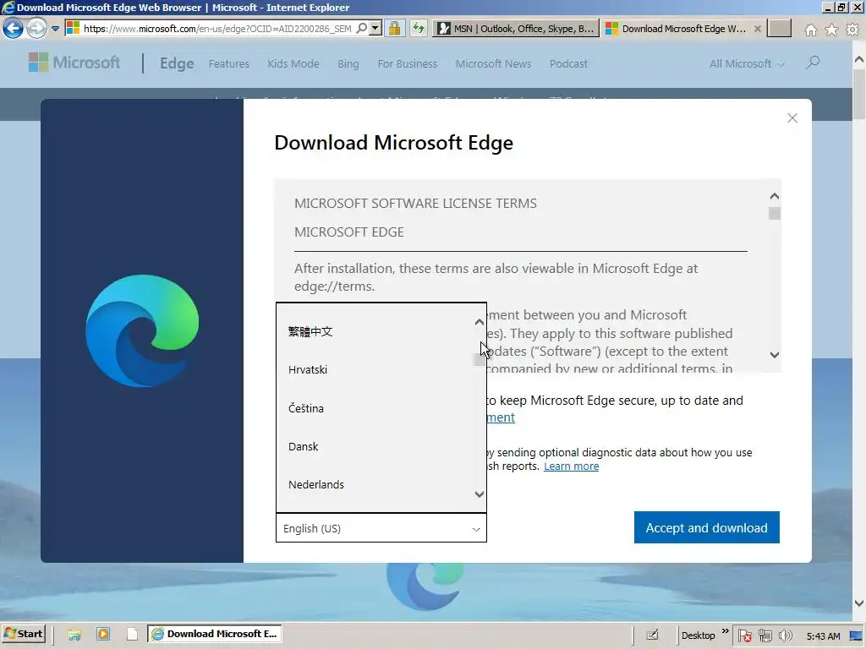The image size is (866, 649).
Task: Close the Download Microsoft Edge tab
Action: [758, 29]
